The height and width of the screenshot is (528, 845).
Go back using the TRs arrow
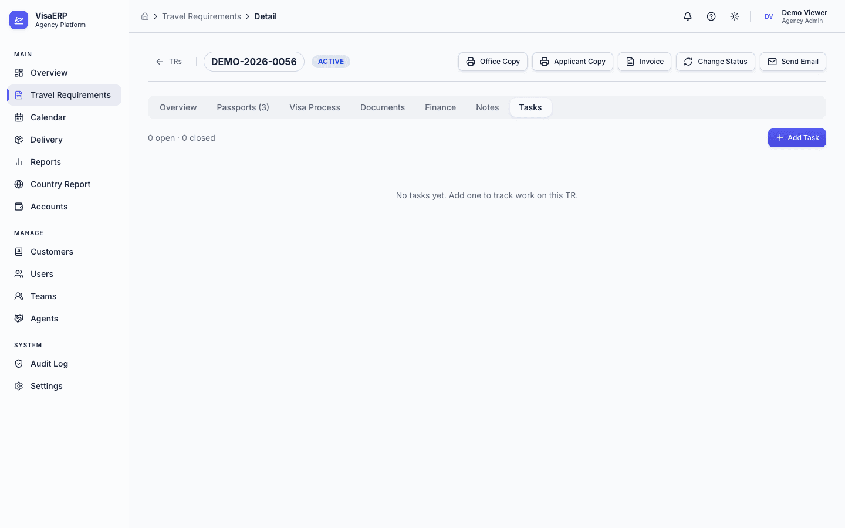pos(168,62)
